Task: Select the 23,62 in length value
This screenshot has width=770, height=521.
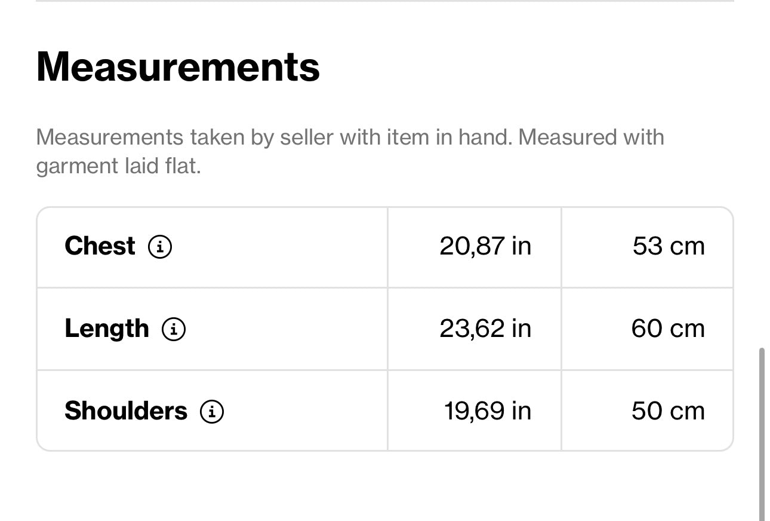Action: (485, 329)
